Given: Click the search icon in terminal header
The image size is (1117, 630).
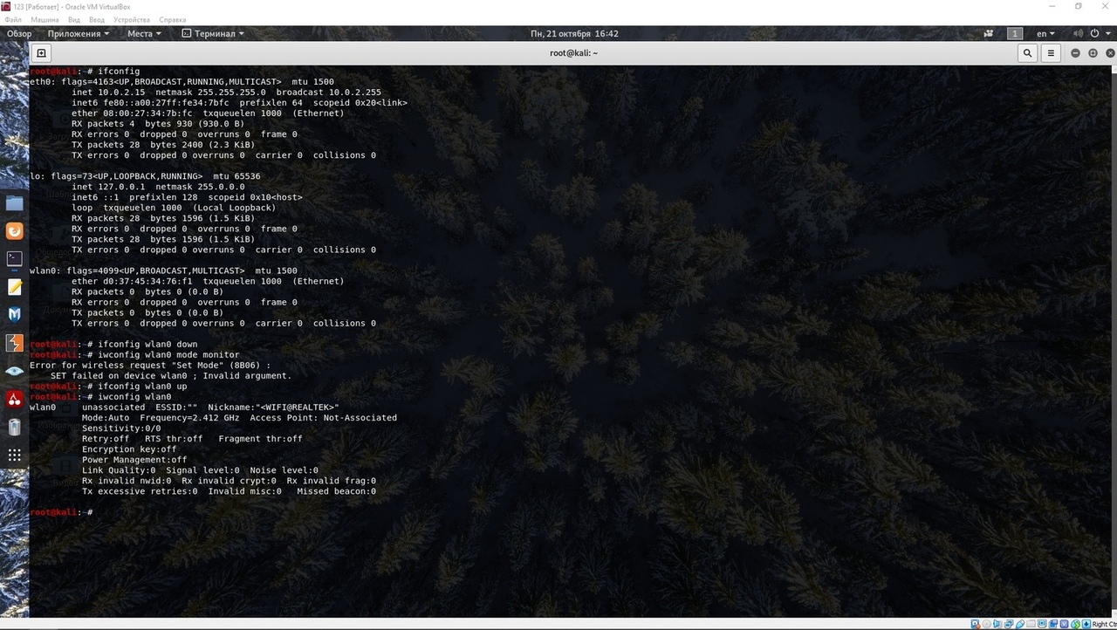Looking at the screenshot, I should click(1029, 53).
